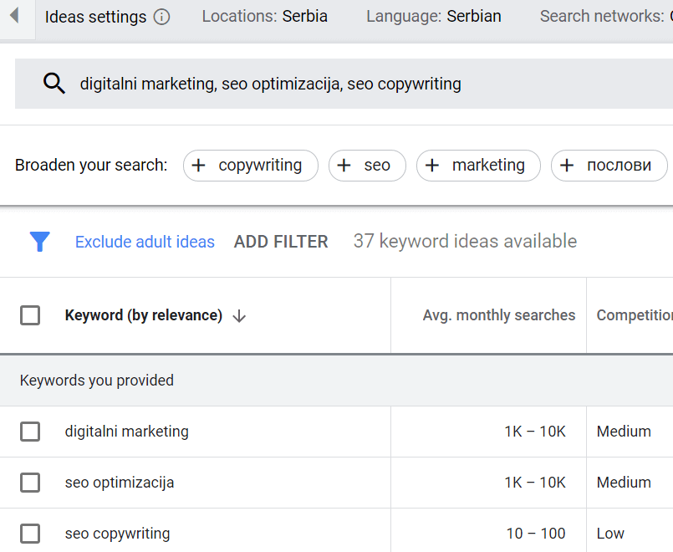Select the seo copywriting keyword checkbox
The height and width of the screenshot is (552, 673).
[31, 533]
